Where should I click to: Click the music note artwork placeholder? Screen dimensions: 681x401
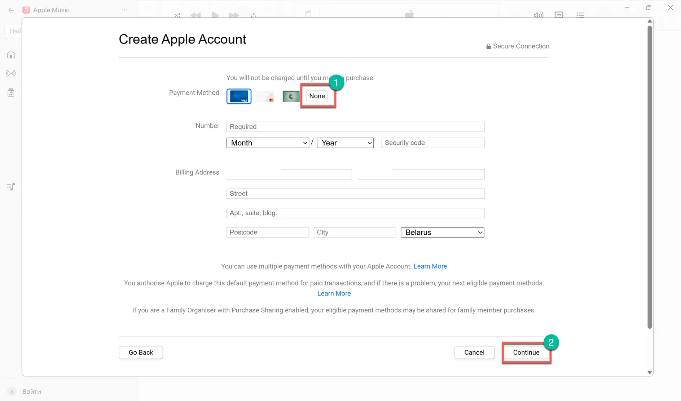tap(308, 14)
